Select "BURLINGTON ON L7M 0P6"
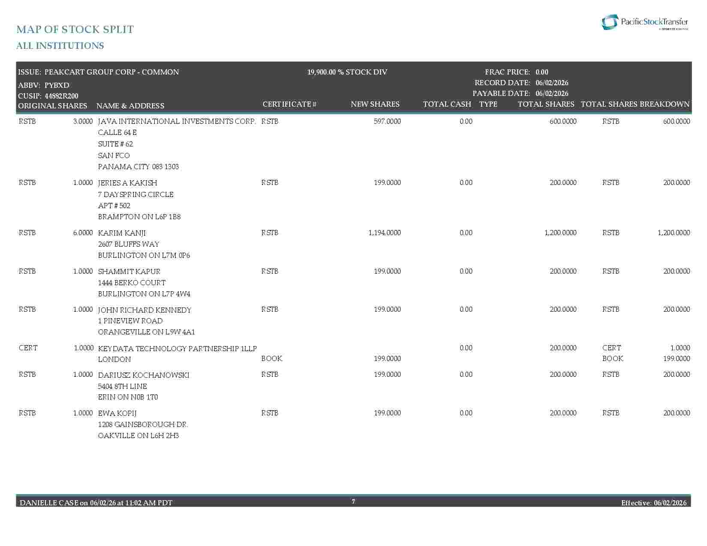 coord(144,255)
